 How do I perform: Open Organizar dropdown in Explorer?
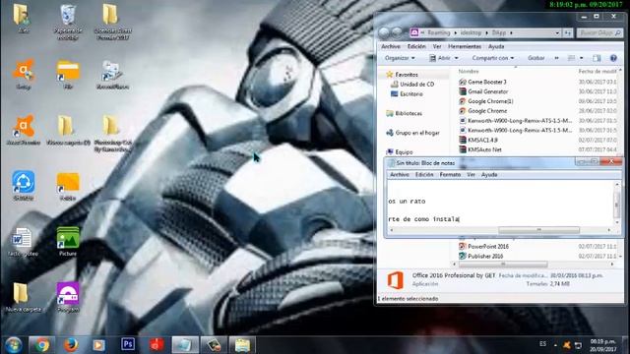[x=400, y=58]
